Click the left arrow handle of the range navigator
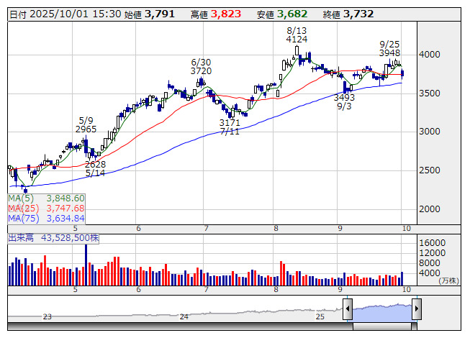This screenshot has height=338, width=470. pyautogui.click(x=348, y=309)
